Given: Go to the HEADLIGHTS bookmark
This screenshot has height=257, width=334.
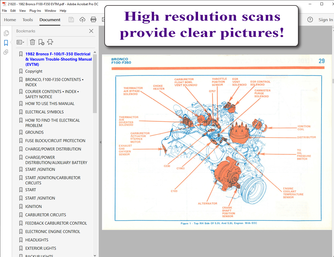Looking at the screenshot, I should click(x=37, y=240).
